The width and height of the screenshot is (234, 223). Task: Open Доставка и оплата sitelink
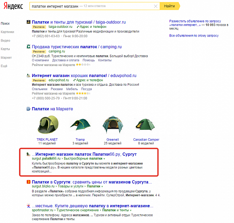66,60
